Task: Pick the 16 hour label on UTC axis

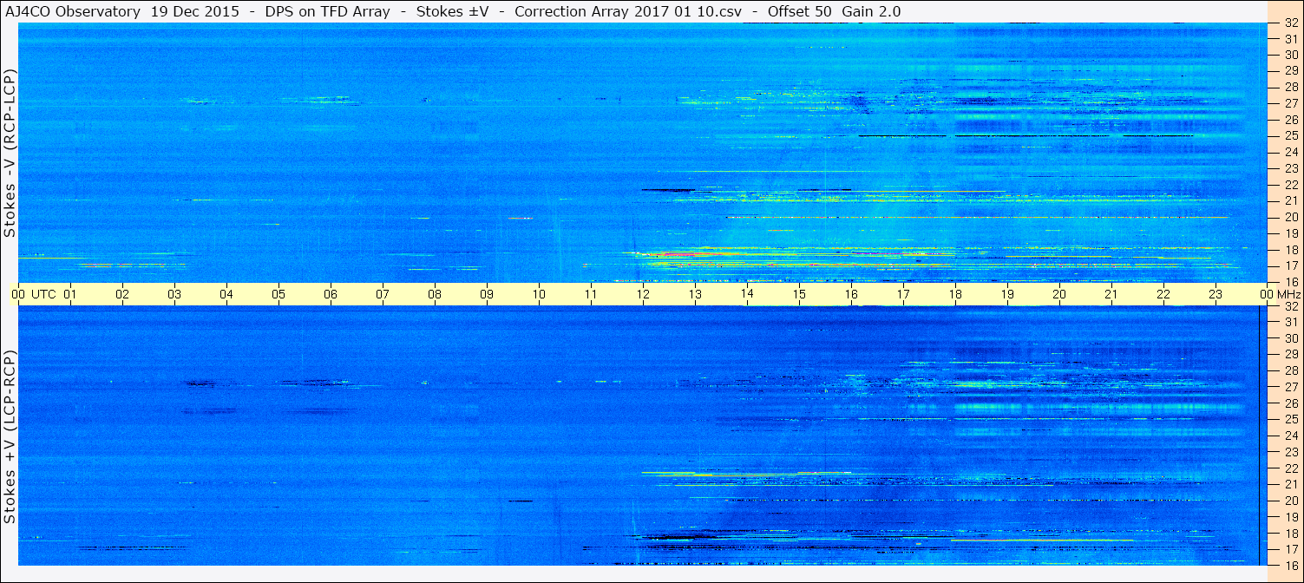Action: pyautogui.click(x=851, y=294)
